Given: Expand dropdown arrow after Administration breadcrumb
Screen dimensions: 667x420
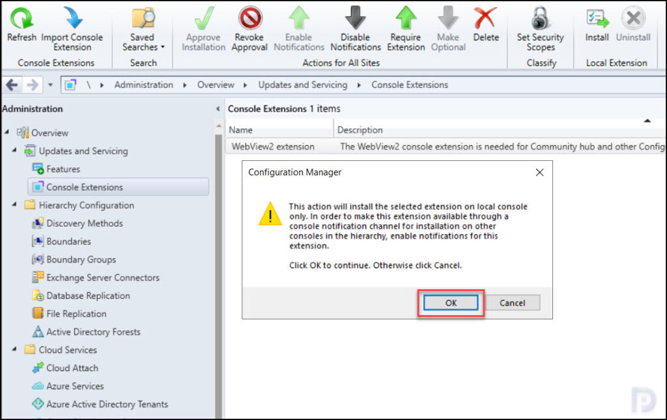Looking at the screenshot, I should pyautogui.click(x=185, y=85).
